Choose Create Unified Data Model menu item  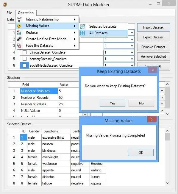[x=47, y=39]
